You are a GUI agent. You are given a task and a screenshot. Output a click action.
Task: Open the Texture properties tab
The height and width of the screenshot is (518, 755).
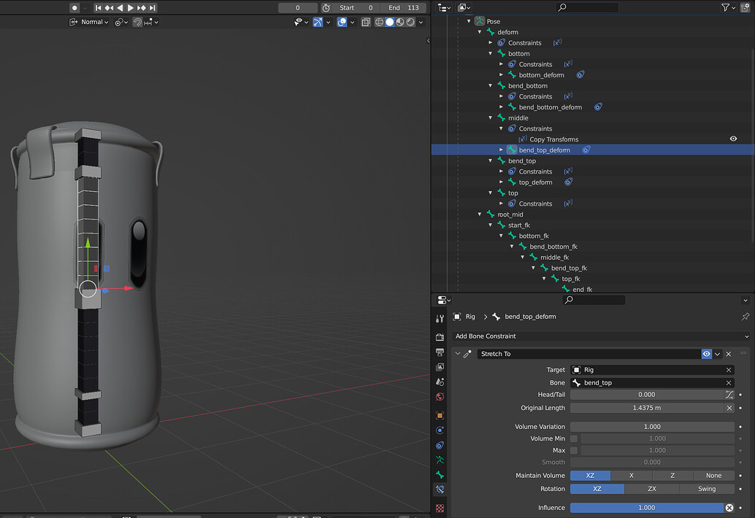point(440,508)
